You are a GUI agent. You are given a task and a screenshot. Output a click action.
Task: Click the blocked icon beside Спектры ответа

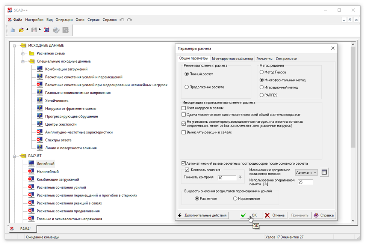(40, 140)
